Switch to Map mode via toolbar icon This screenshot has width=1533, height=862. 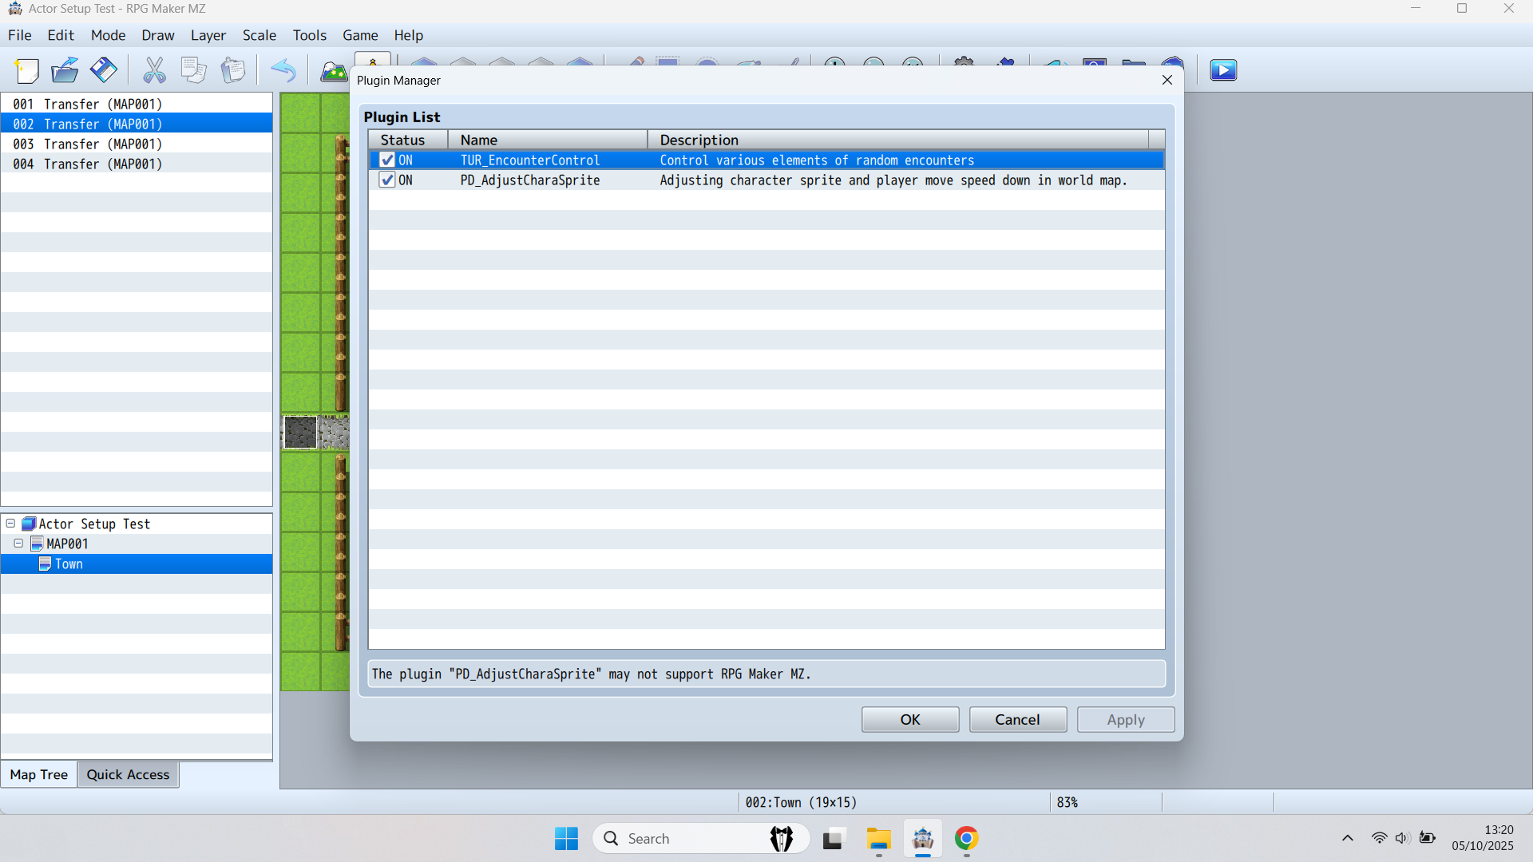pos(333,71)
